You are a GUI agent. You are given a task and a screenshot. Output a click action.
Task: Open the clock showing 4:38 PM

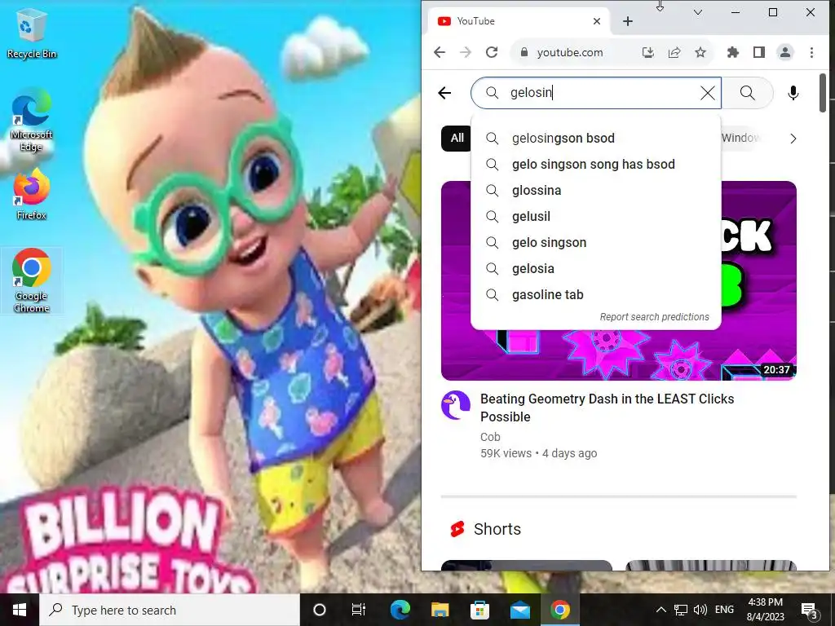(765, 610)
